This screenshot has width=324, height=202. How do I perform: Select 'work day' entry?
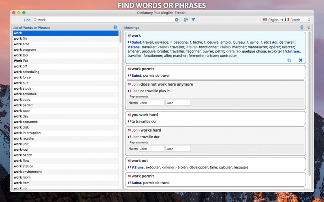tap(66, 116)
